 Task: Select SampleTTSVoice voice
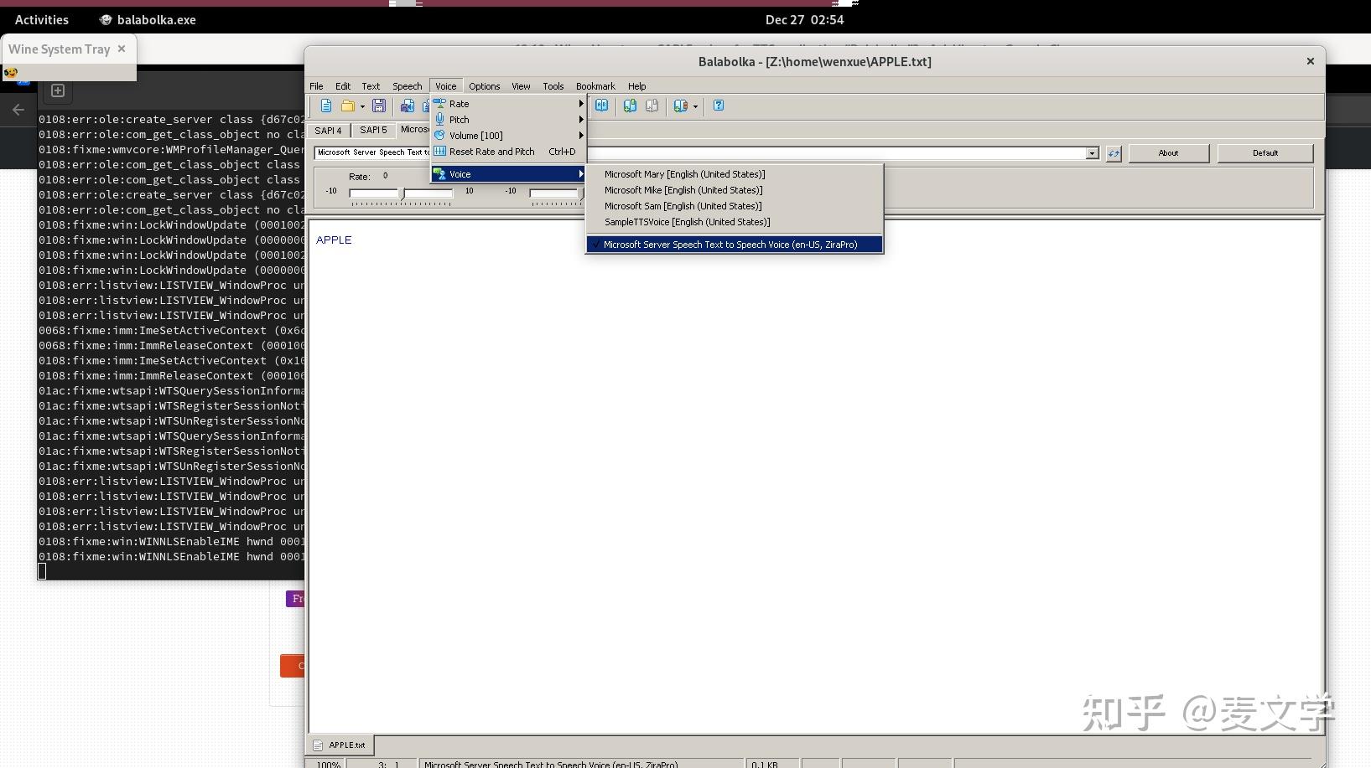coord(735,222)
